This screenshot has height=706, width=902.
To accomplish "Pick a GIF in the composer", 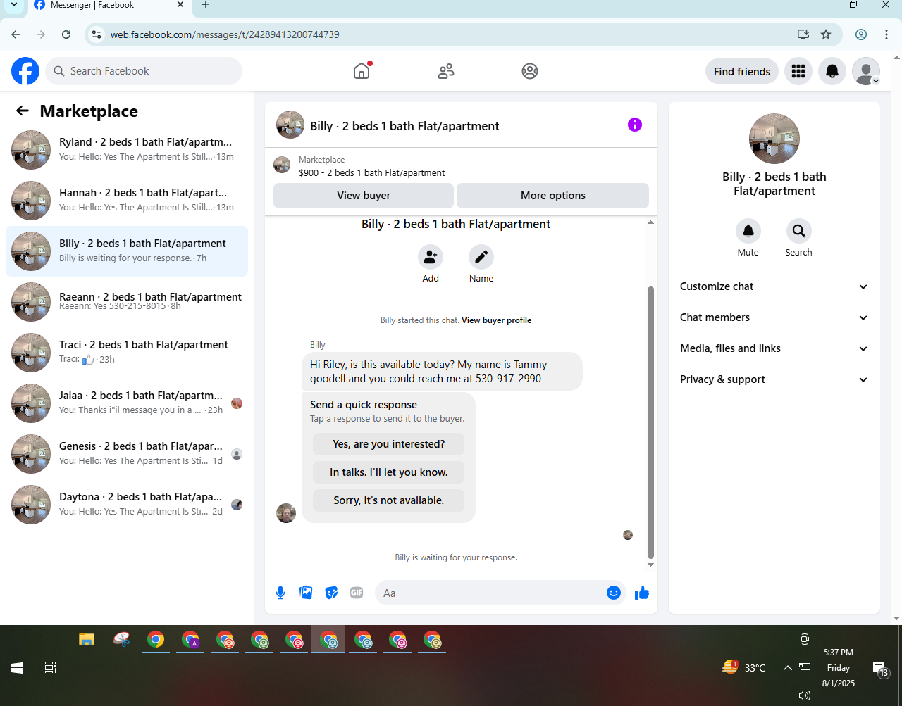I will (x=357, y=593).
